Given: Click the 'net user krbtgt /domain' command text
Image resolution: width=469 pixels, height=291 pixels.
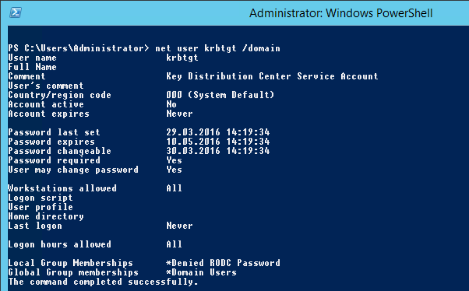Looking at the screenshot, I should pos(218,48).
